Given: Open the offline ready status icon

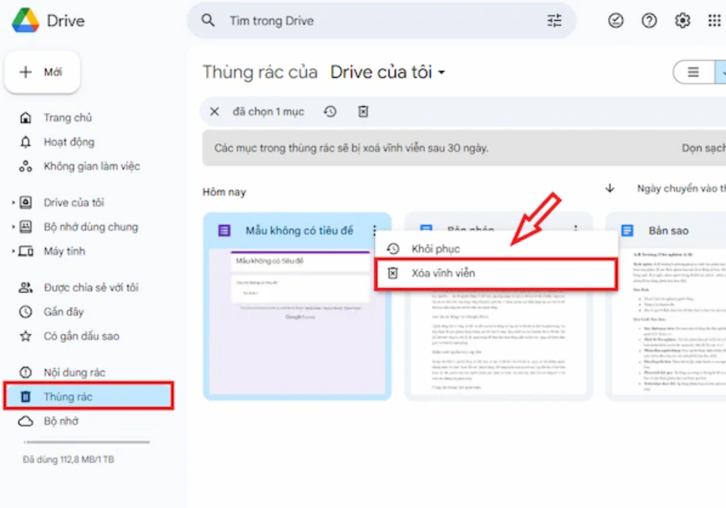Looking at the screenshot, I should [x=615, y=20].
